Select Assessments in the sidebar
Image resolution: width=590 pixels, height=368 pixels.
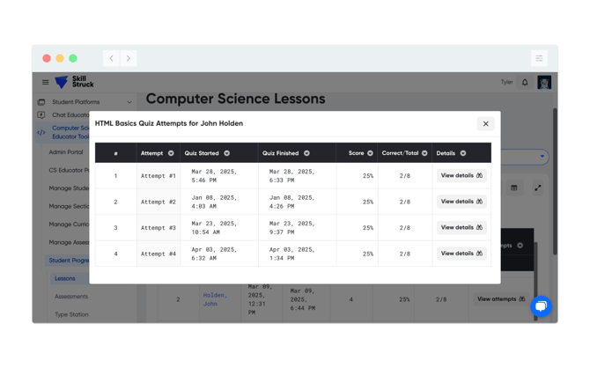pyautogui.click(x=71, y=297)
